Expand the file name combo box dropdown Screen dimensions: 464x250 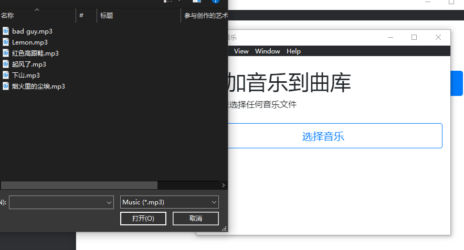click(109, 202)
